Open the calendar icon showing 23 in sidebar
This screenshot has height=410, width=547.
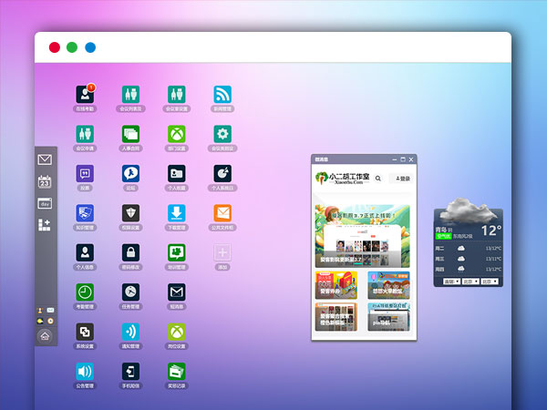click(45, 181)
